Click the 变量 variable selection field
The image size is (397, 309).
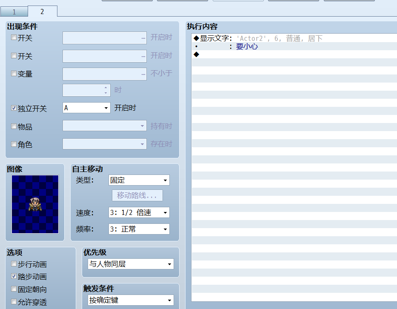point(105,74)
